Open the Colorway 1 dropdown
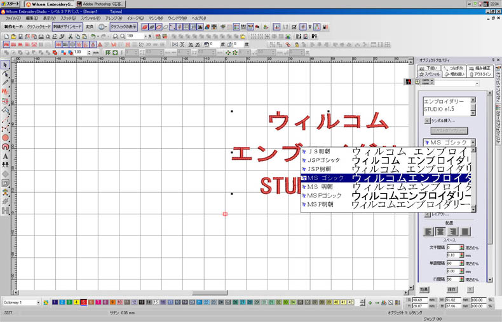This screenshot has height=322, width=502. tap(38, 302)
